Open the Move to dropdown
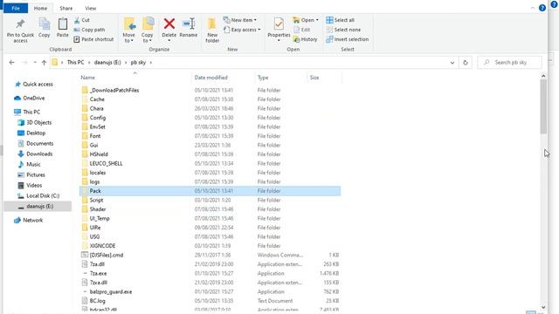This screenshot has width=559, height=314. [x=128, y=38]
